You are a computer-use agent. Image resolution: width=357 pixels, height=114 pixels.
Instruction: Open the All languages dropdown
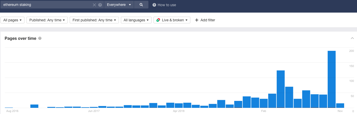point(136,20)
